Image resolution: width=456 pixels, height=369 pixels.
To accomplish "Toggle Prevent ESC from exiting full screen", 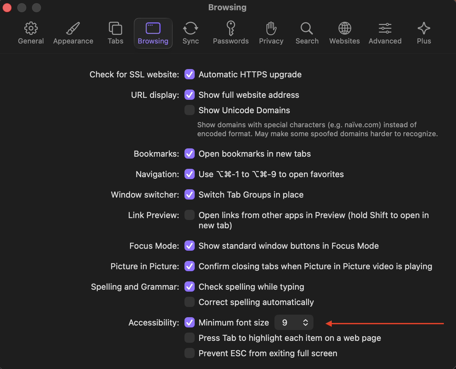I will click(189, 353).
